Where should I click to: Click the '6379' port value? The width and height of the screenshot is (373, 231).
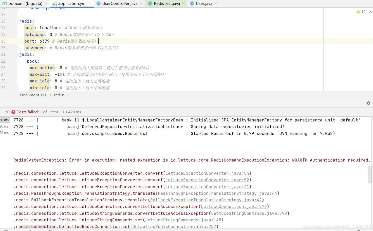[45, 41]
